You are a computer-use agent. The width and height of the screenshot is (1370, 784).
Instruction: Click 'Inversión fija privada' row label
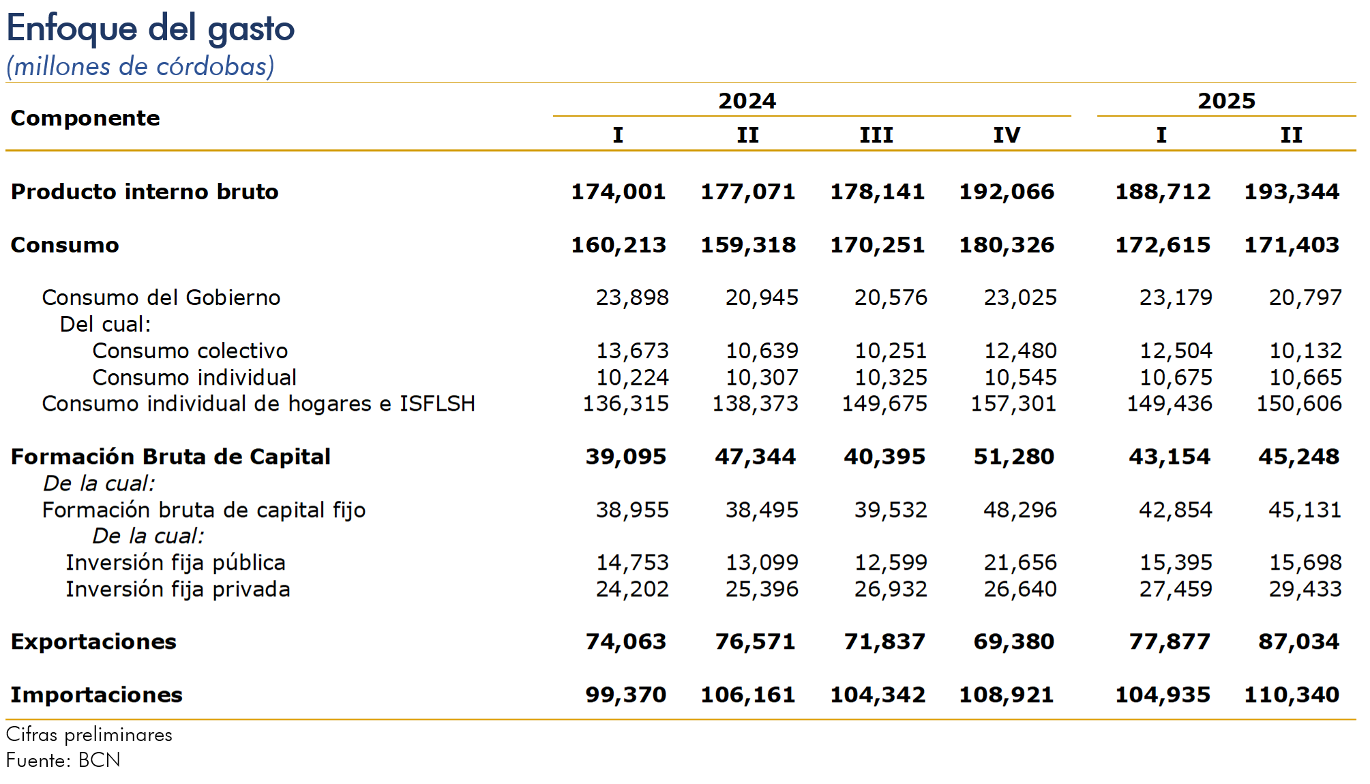tap(178, 589)
